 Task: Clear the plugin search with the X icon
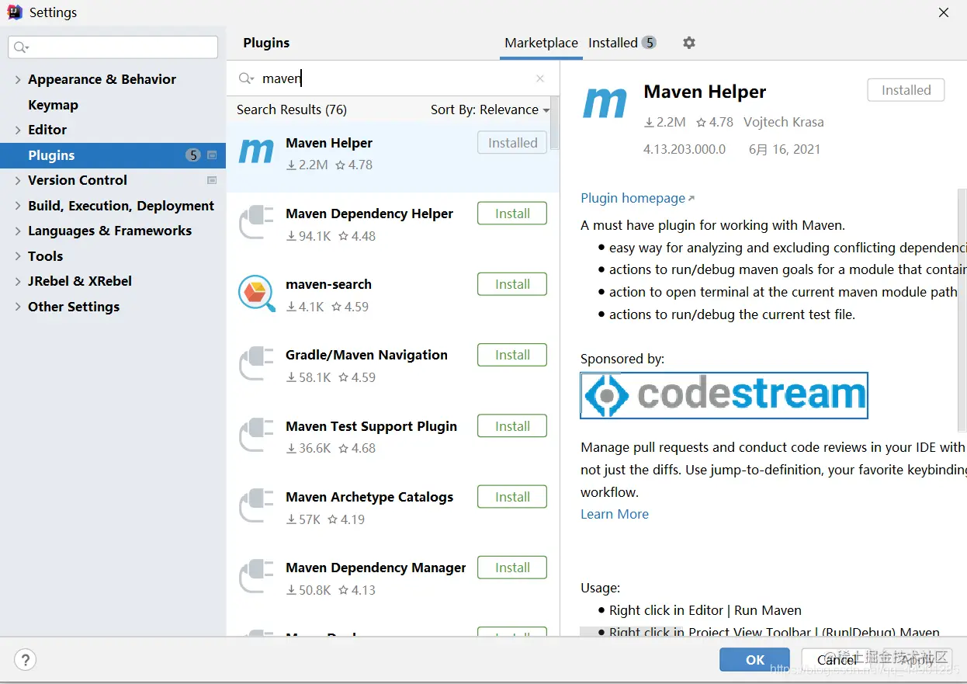[540, 78]
